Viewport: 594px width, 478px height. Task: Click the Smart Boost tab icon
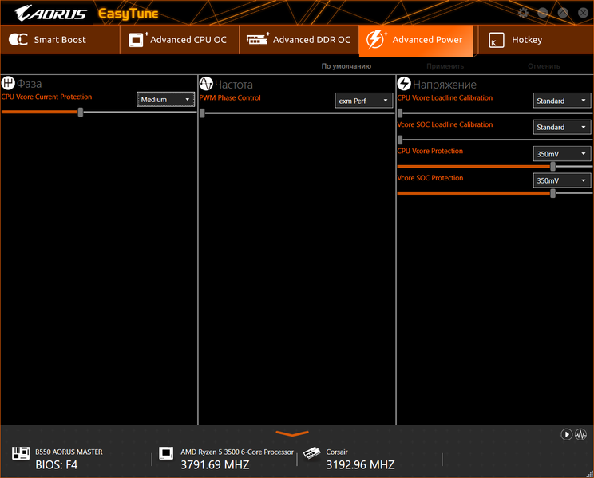[x=18, y=39]
